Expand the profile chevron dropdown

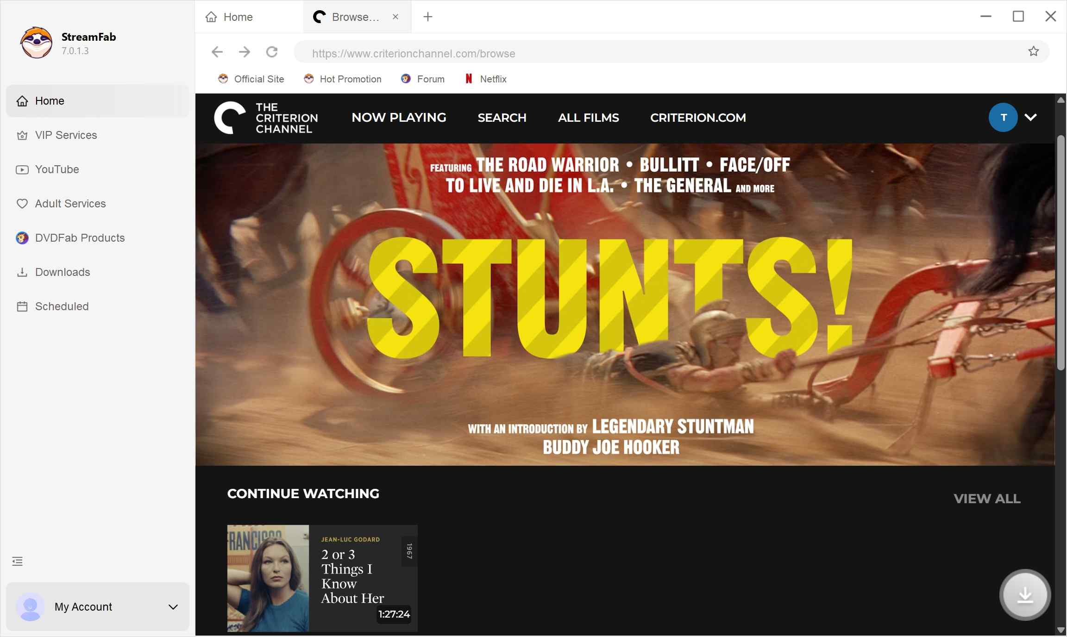[x=1030, y=118]
